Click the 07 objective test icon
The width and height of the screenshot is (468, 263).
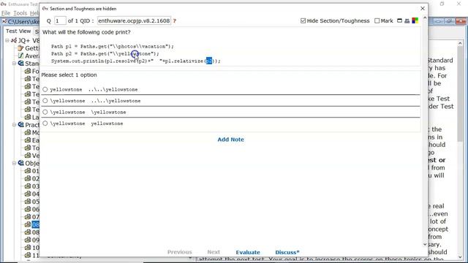pos(28,217)
